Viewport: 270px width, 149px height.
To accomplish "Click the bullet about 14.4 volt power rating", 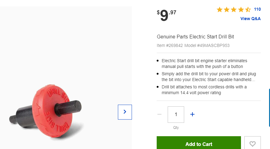I will (204, 90).
